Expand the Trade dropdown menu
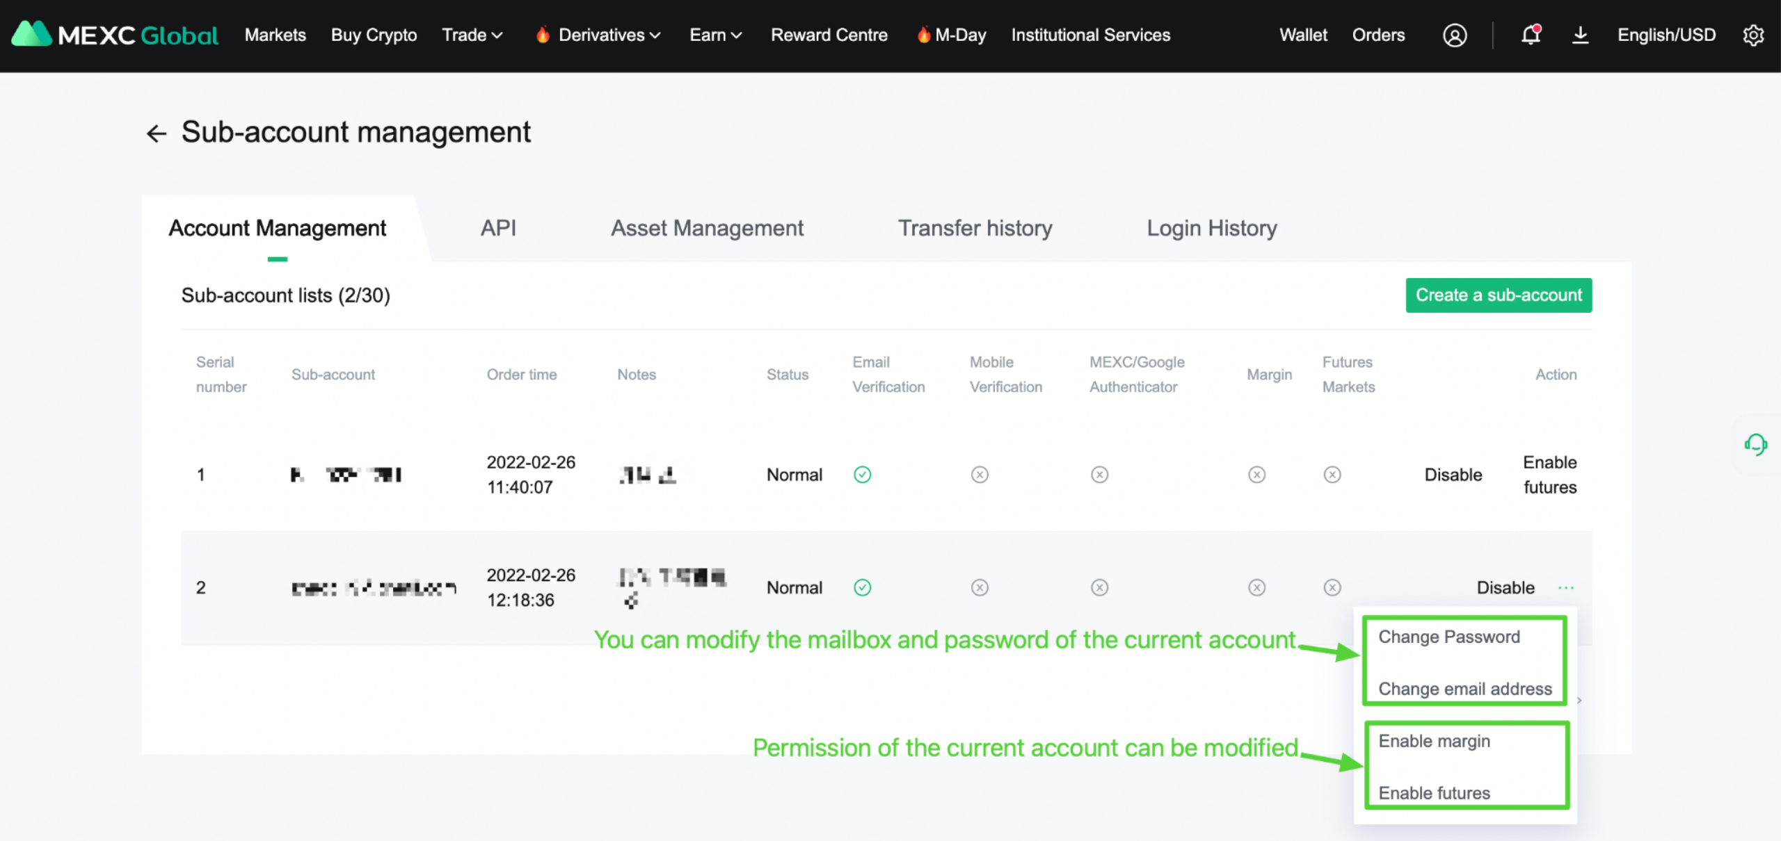 pyautogui.click(x=472, y=35)
